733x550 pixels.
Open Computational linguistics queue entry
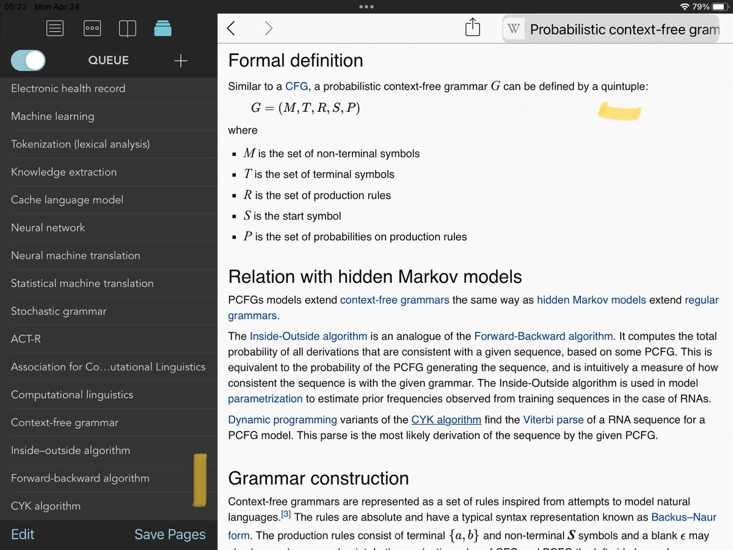coord(109,395)
